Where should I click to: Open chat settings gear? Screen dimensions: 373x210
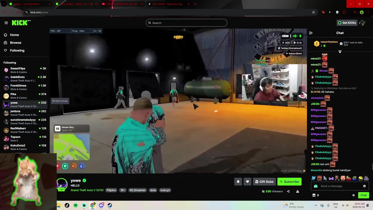tap(353, 195)
